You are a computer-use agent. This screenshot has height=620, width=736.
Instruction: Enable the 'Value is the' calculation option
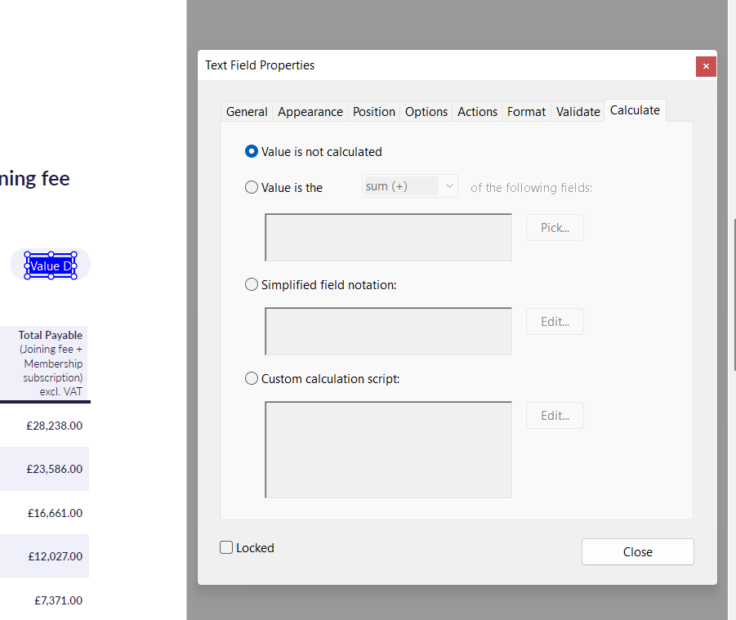pyautogui.click(x=251, y=187)
